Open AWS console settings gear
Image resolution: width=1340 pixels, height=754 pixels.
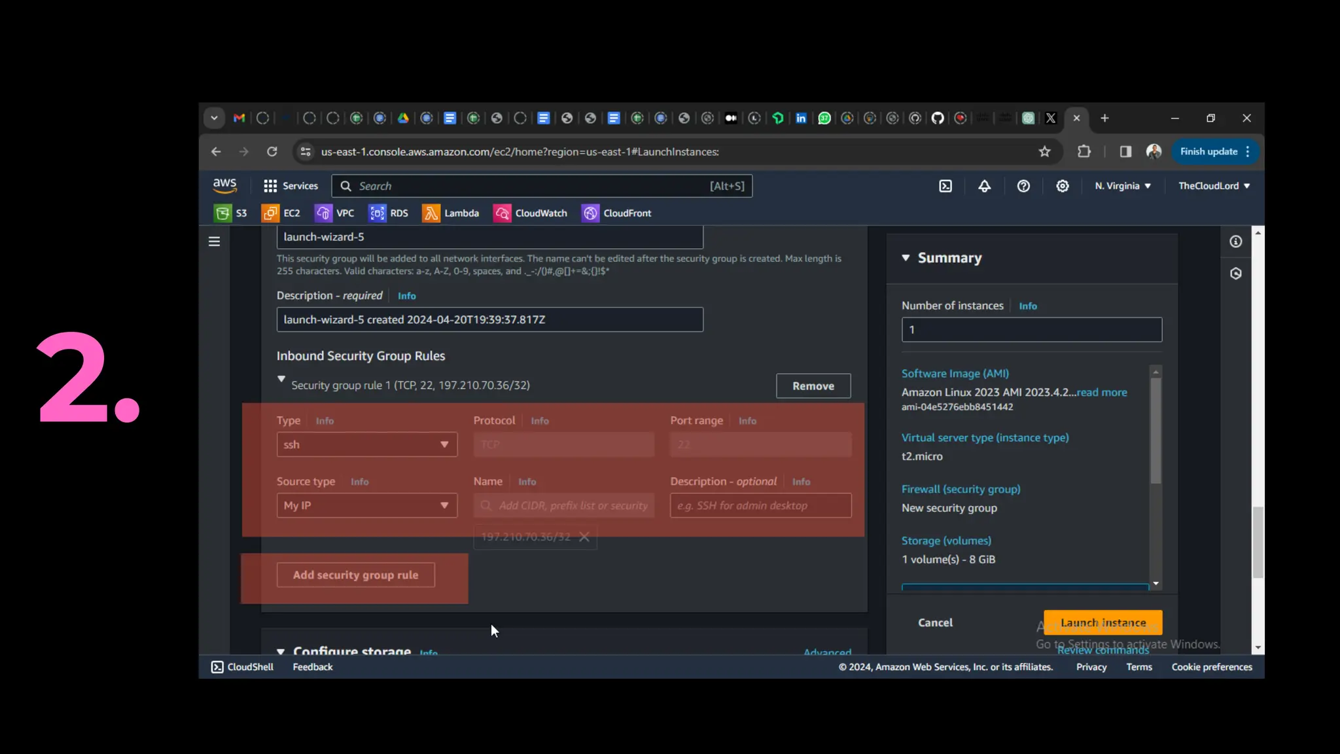[1063, 187]
